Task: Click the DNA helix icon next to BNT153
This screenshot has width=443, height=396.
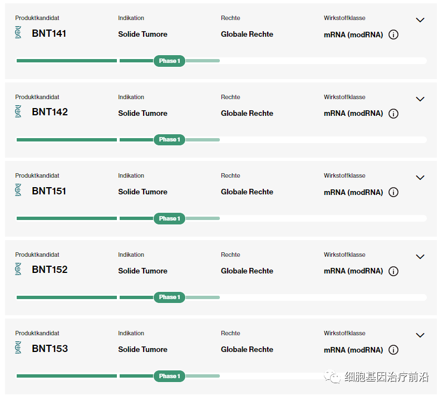Action: click(x=19, y=348)
